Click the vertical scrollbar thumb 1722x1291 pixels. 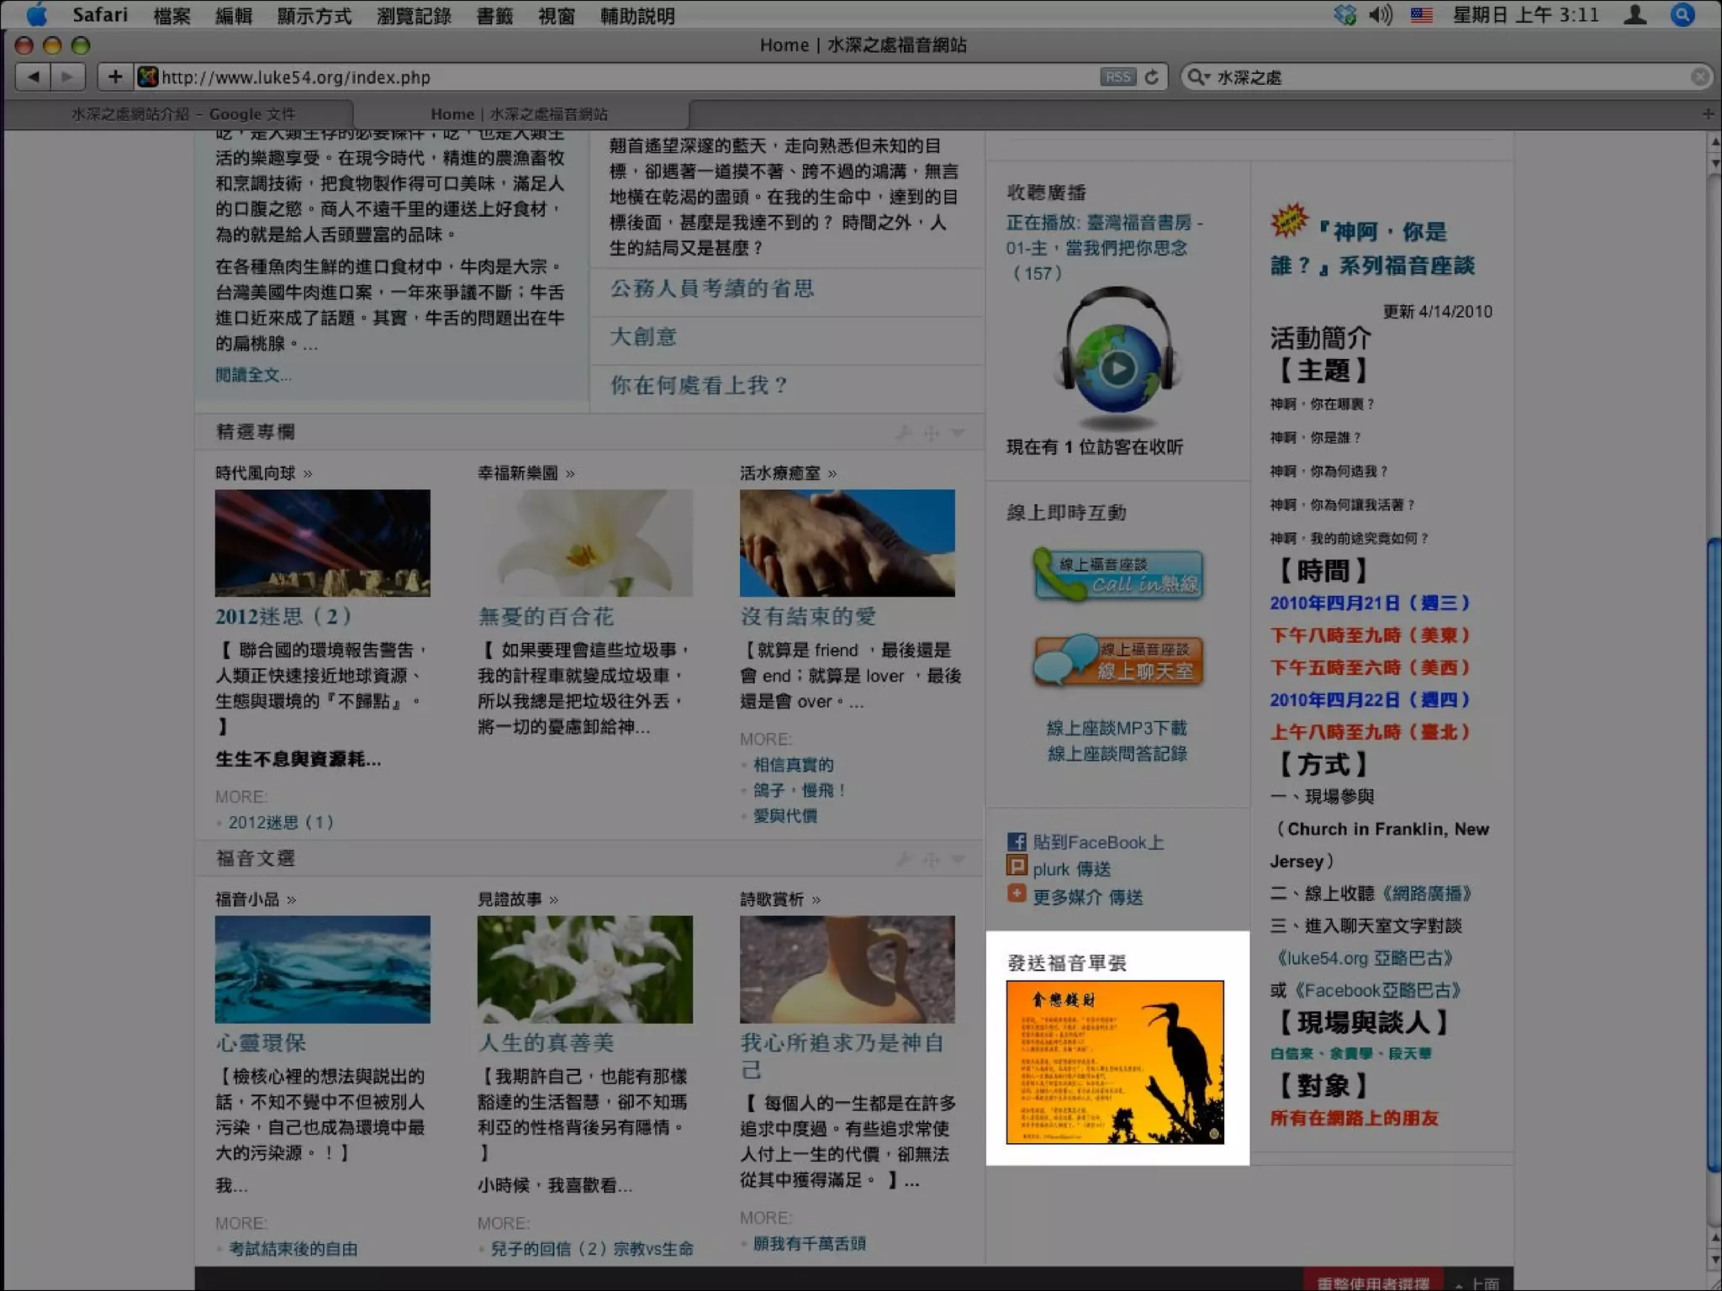point(1714,853)
